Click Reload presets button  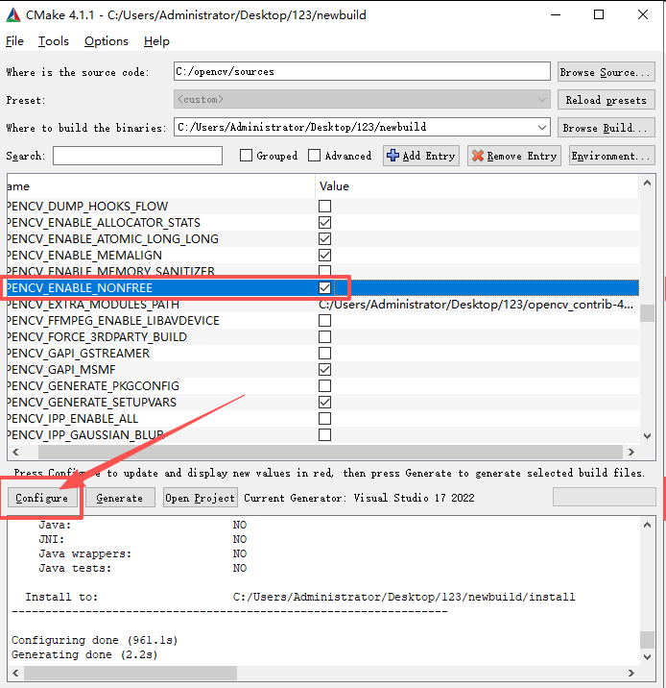(x=607, y=100)
